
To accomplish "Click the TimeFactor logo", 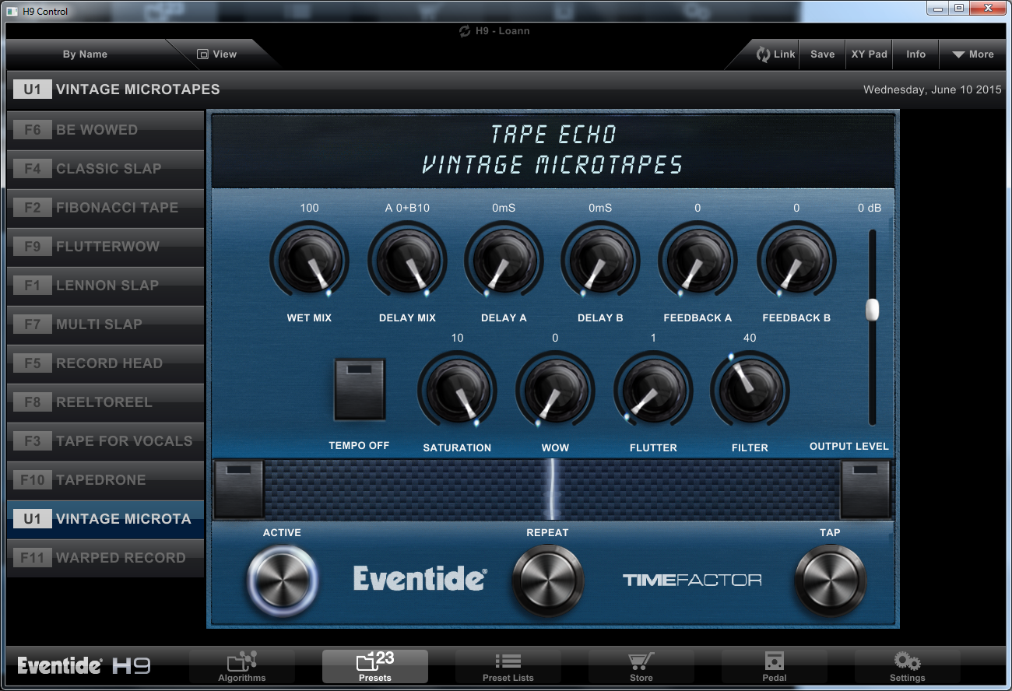I will point(692,580).
